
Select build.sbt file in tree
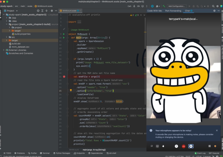point(15,44)
